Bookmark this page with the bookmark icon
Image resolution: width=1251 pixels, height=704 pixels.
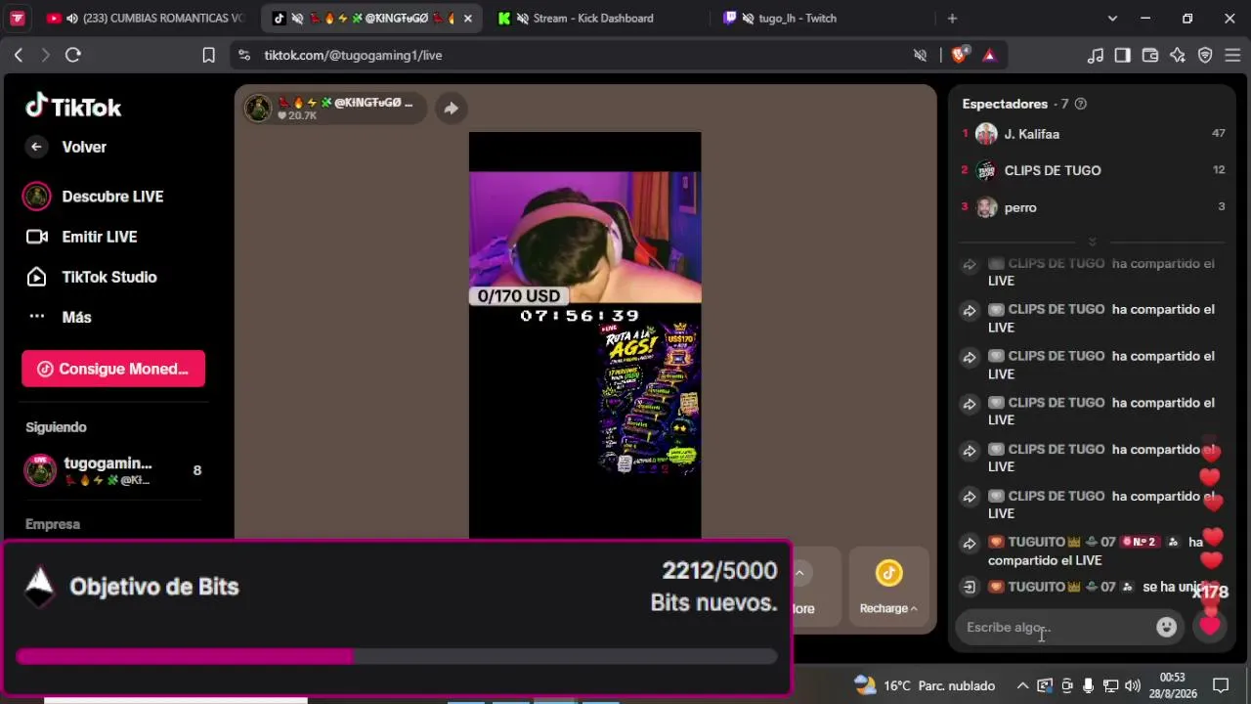(x=208, y=56)
